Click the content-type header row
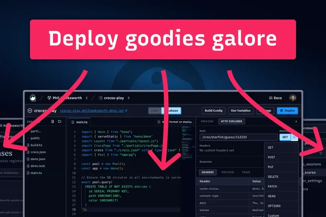The width and height of the screenshot is (326, 217). point(230,196)
